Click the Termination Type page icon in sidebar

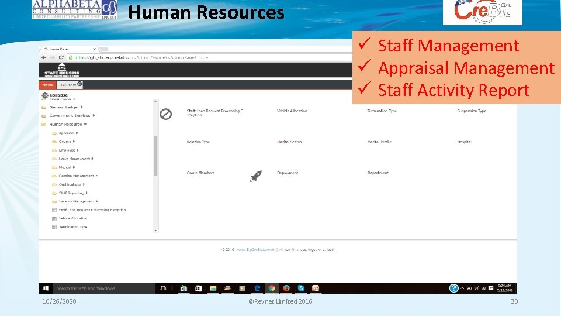tap(54, 227)
